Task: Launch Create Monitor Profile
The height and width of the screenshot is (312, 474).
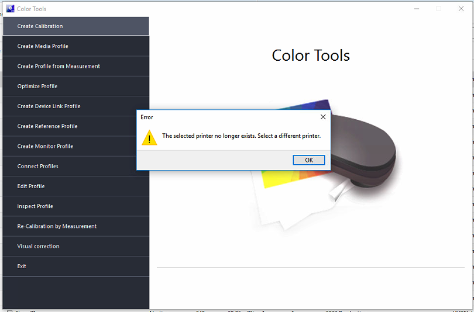Action: (x=76, y=146)
